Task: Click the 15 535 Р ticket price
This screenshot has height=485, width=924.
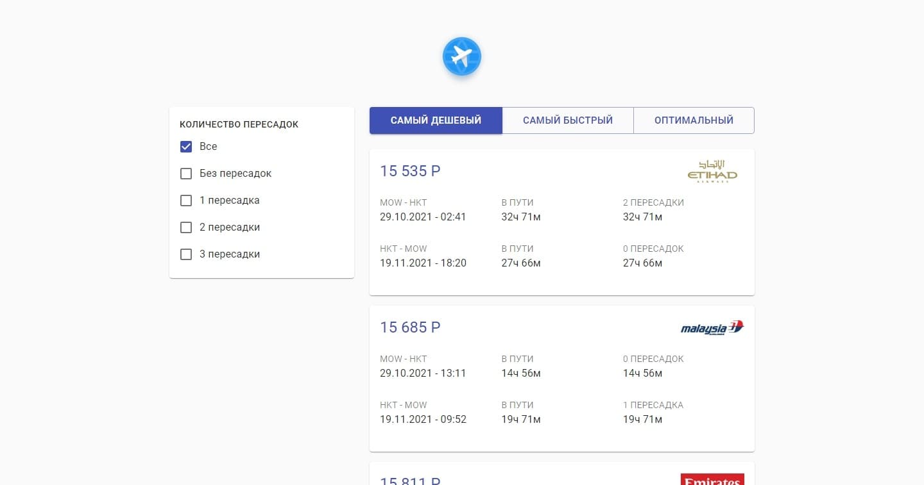Action: [410, 171]
